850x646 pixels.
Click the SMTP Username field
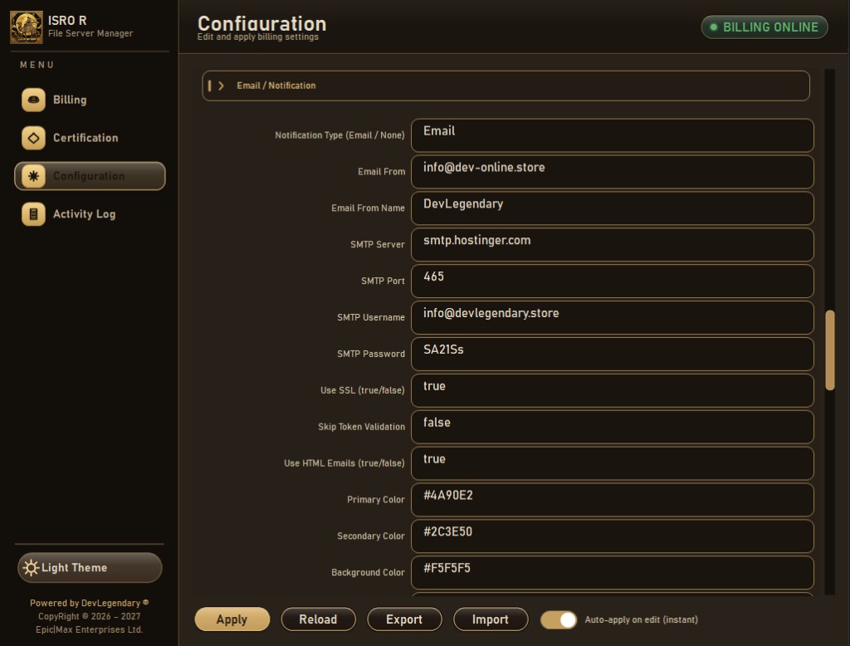pos(613,316)
